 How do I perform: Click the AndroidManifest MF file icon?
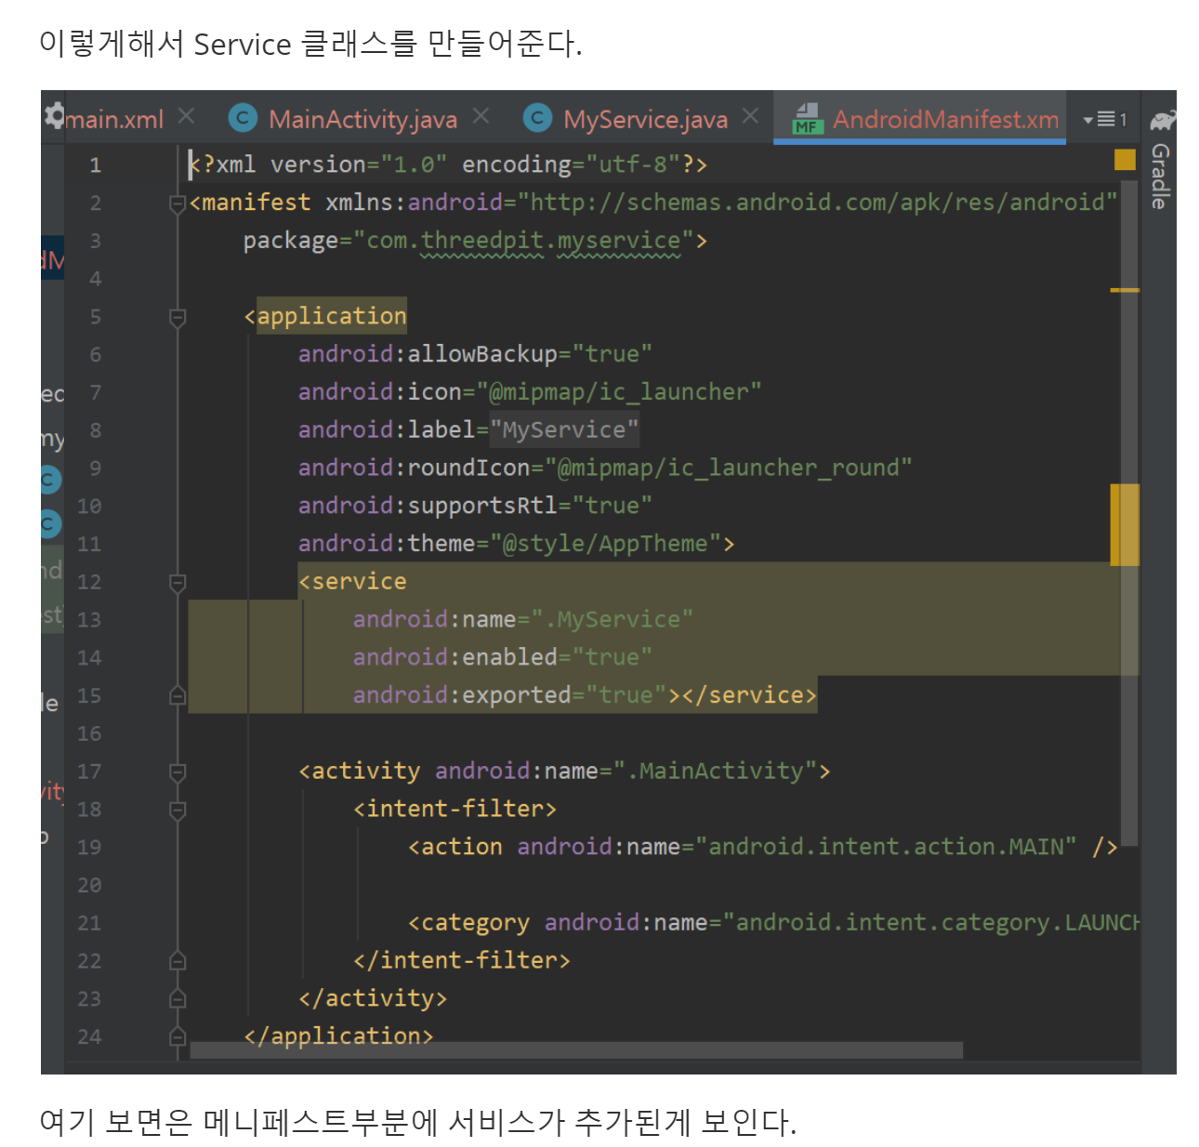tap(806, 119)
